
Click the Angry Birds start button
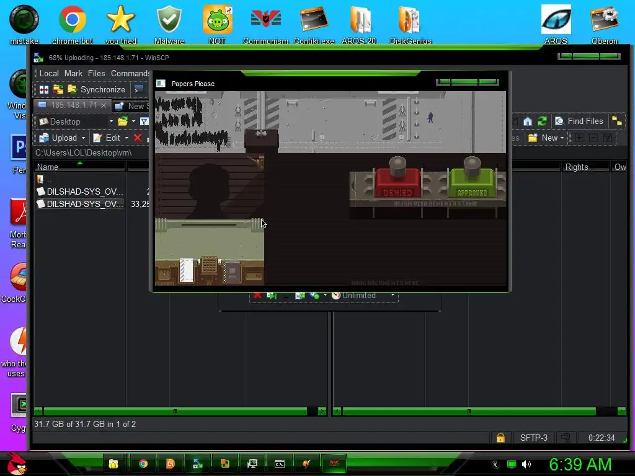(16, 464)
